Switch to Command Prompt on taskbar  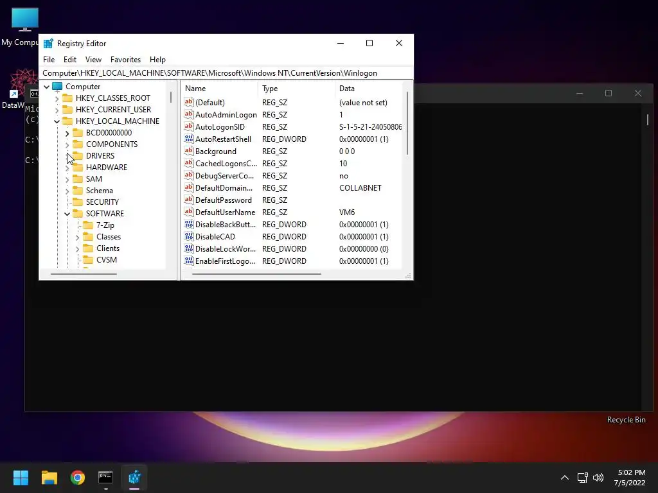[106, 478]
